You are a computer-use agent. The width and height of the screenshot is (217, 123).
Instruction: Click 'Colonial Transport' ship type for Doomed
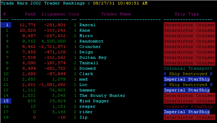click(188, 68)
